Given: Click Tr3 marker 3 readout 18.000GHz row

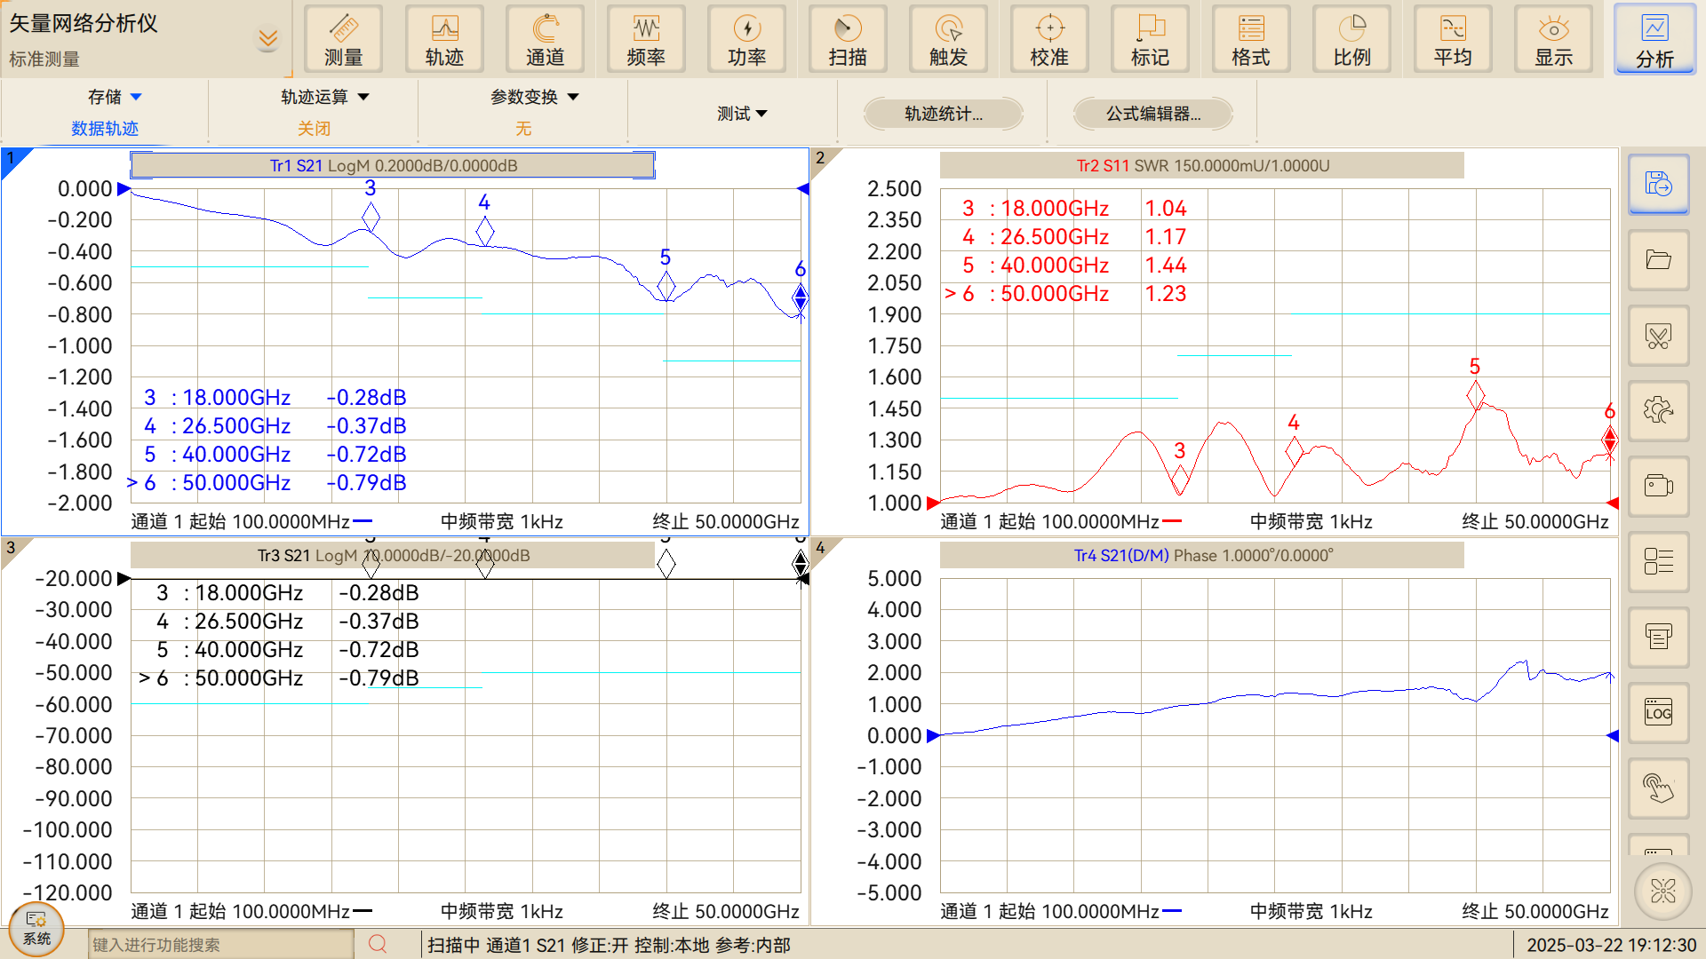Looking at the screenshot, I should [287, 592].
